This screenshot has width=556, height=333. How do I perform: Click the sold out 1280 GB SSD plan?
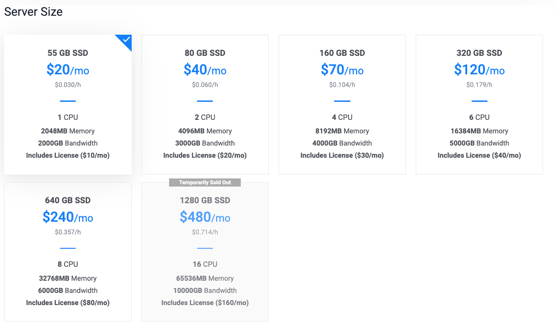(205, 251)
